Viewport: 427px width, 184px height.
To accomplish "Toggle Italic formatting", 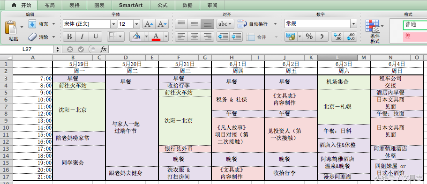I will click(82, 37).
